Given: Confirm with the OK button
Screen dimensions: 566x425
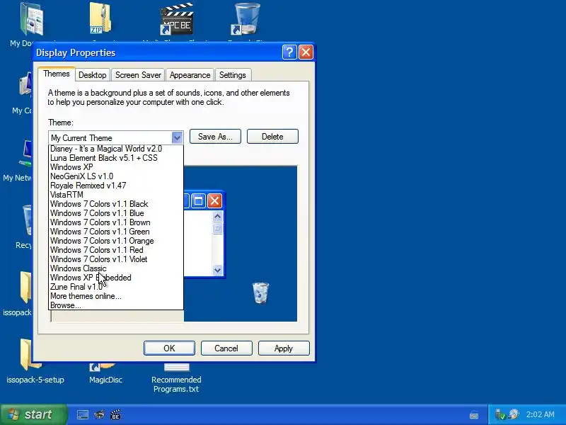Looking at the screenshot, I should [x=169, y=348].
